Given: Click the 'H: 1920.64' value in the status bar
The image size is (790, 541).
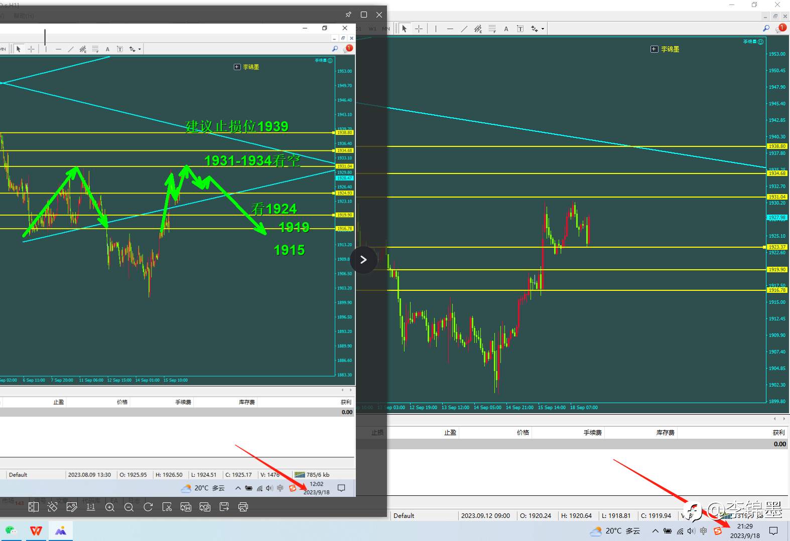Looking at the screenshot, I should (576, 515).
